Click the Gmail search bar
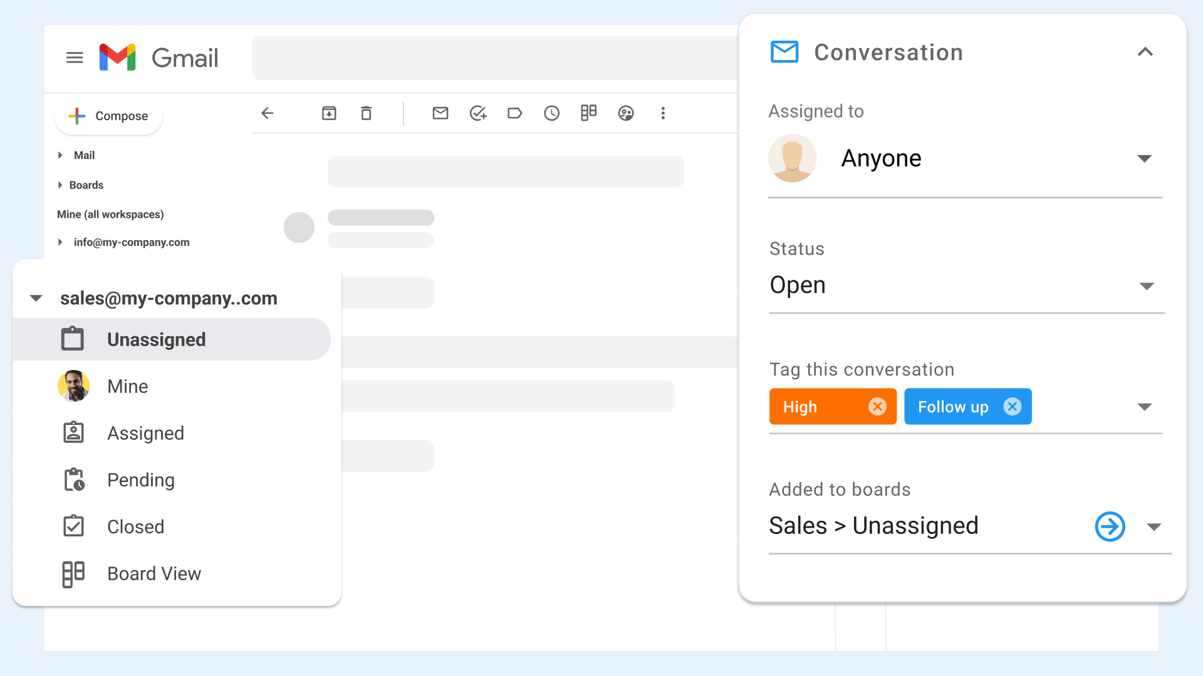 495,58
